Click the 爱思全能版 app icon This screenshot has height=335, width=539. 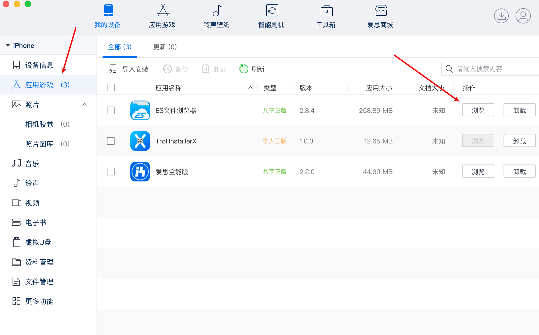[140, 172]
